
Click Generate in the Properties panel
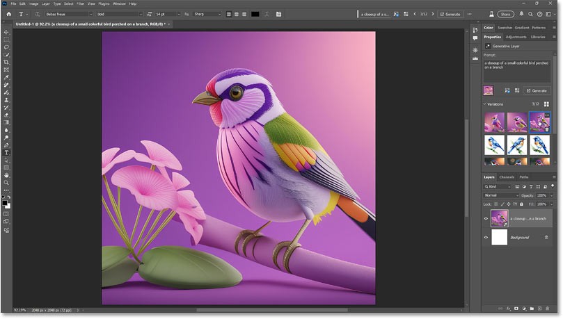[537, 90]
